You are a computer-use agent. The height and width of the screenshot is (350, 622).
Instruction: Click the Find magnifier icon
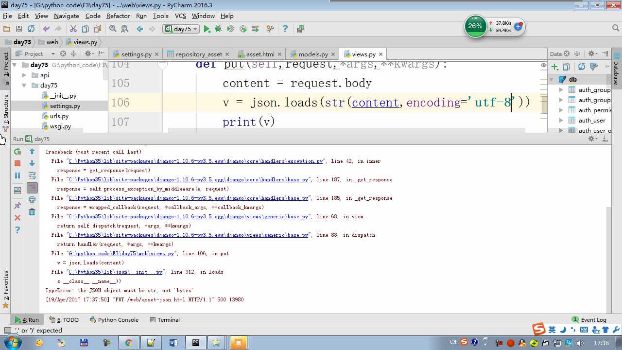pos(113,29)
